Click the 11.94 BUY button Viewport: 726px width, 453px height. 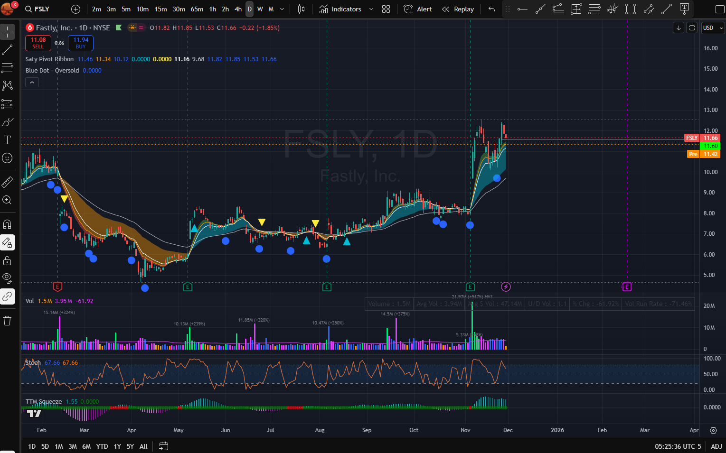click(81, 43)
